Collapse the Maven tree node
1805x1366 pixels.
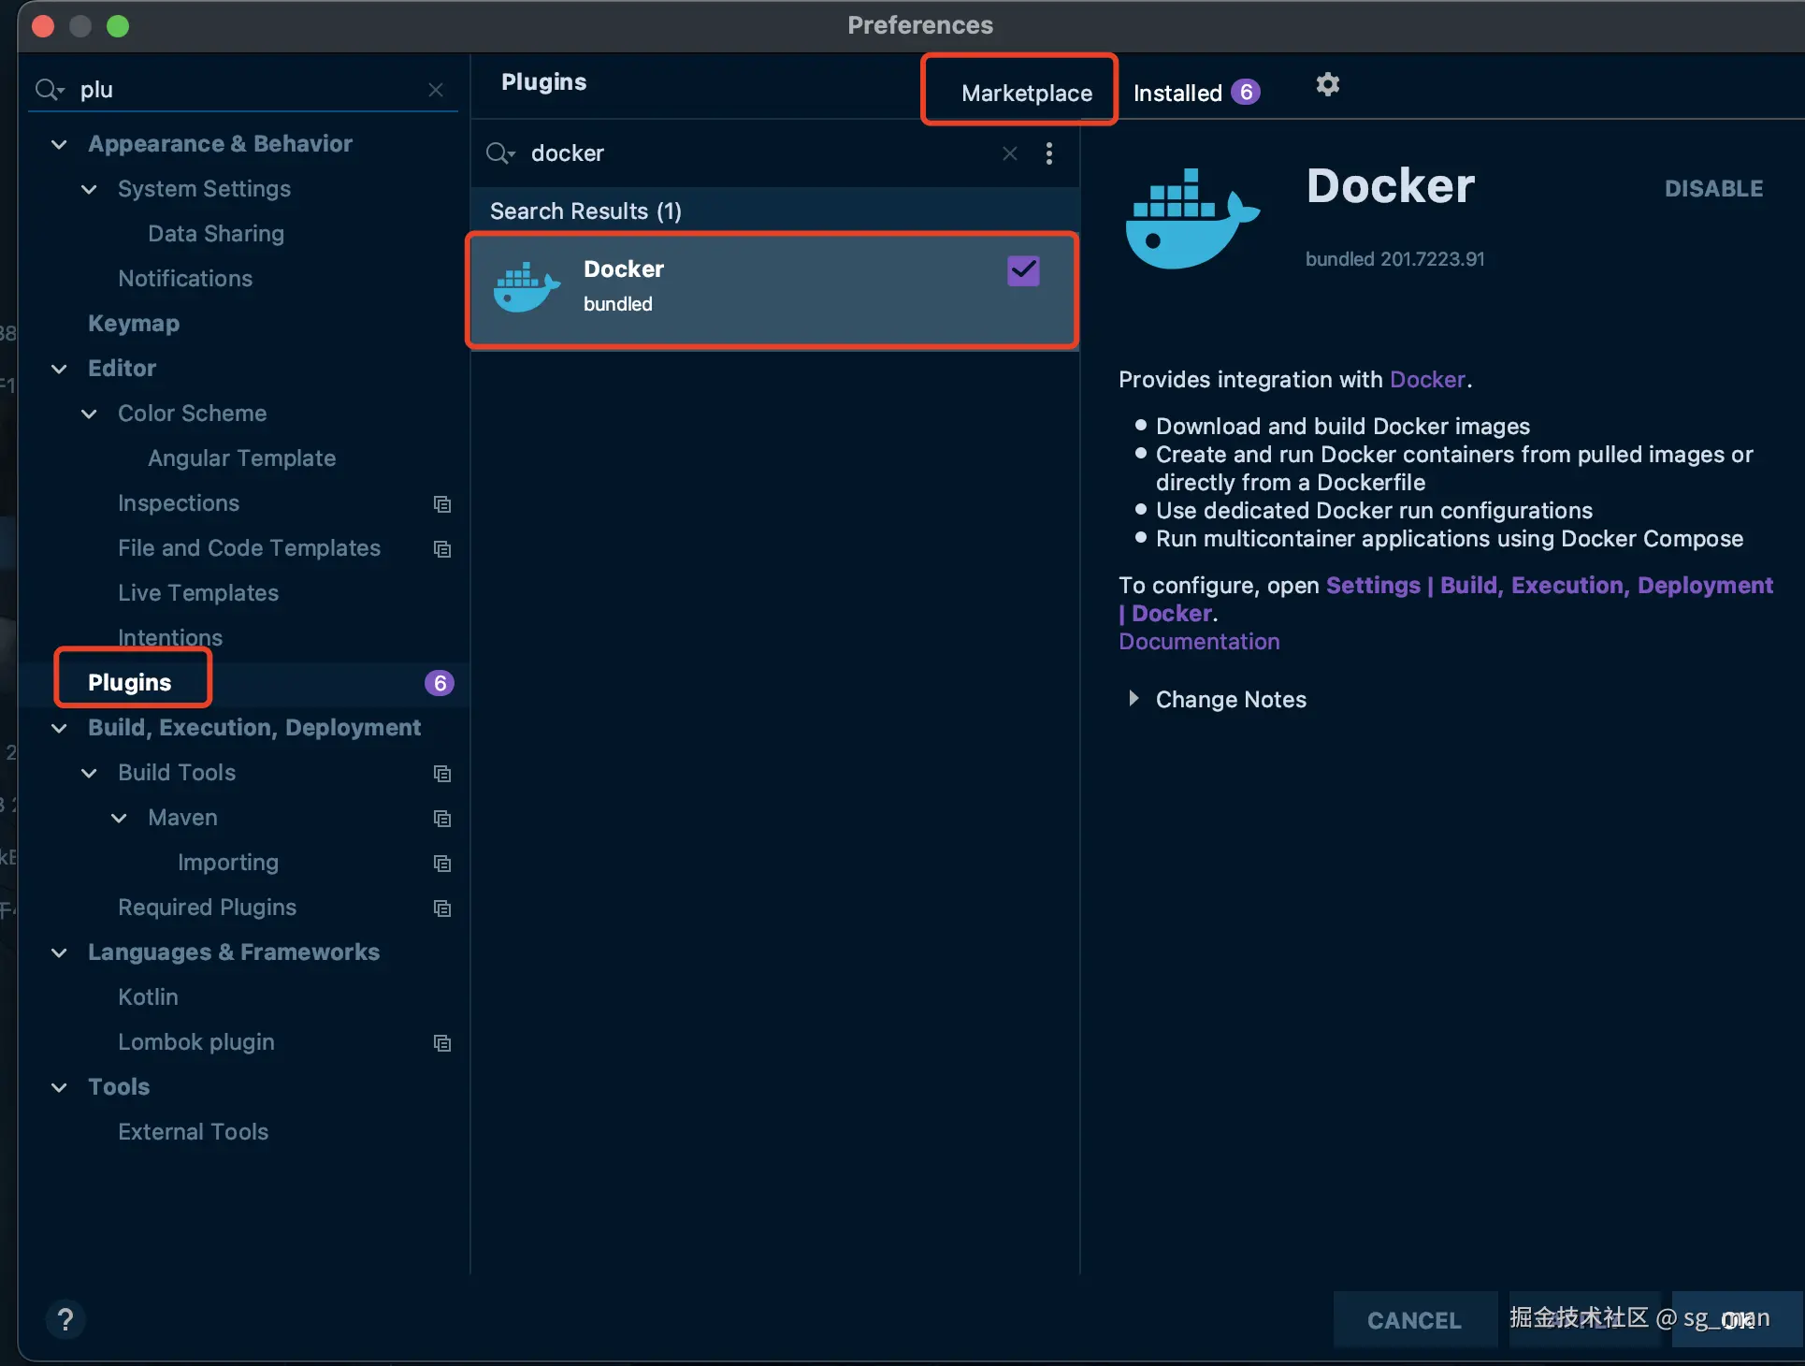pos(119,818)
